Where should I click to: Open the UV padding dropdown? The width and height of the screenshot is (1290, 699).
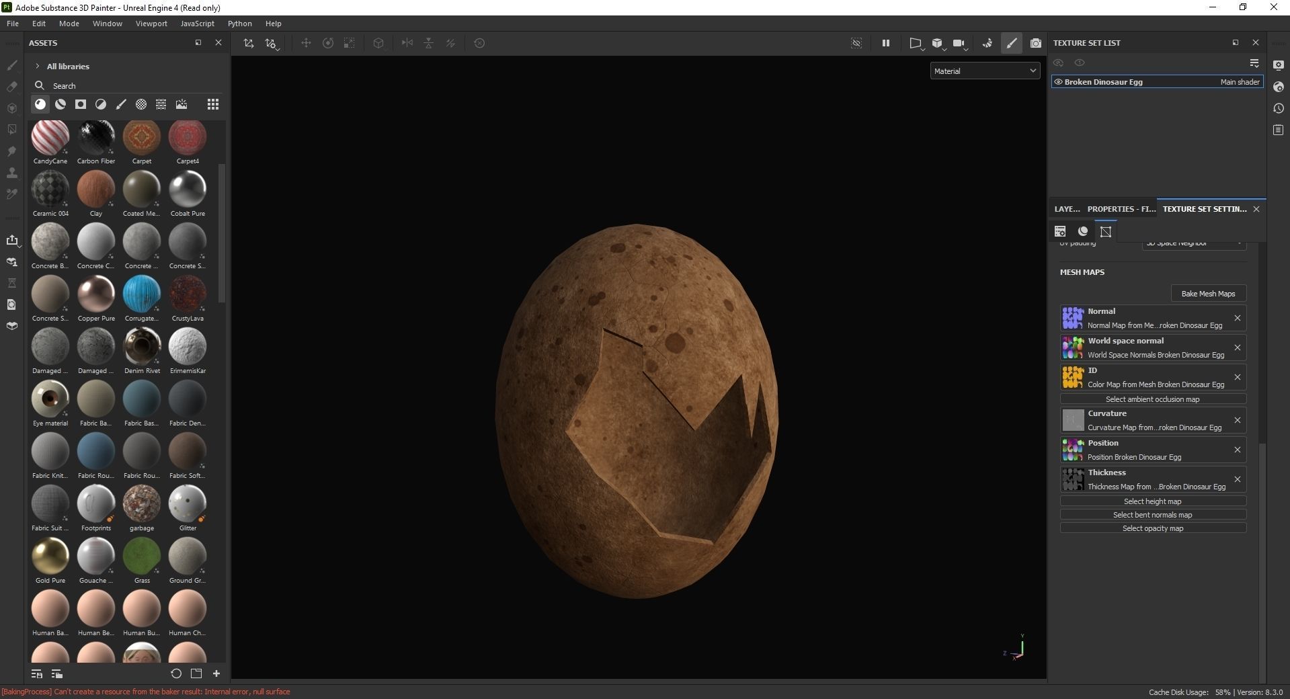click(x=1194, y=245)
